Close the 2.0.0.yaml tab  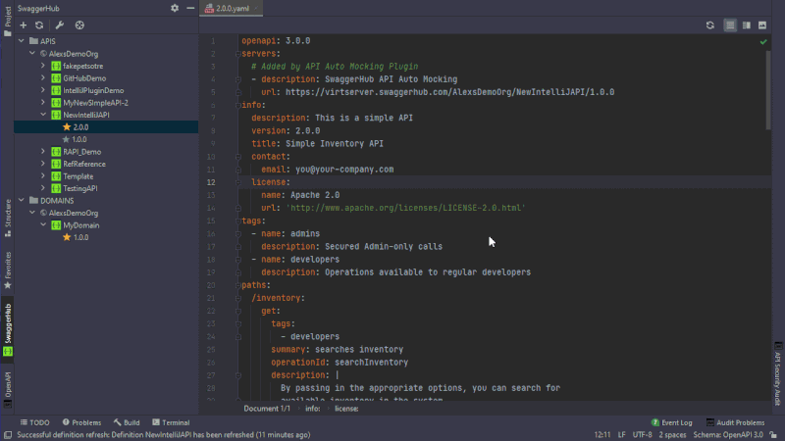pos(256,9)
